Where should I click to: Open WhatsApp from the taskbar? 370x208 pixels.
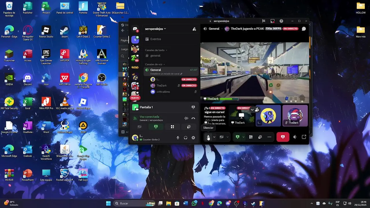click(194, 203)
